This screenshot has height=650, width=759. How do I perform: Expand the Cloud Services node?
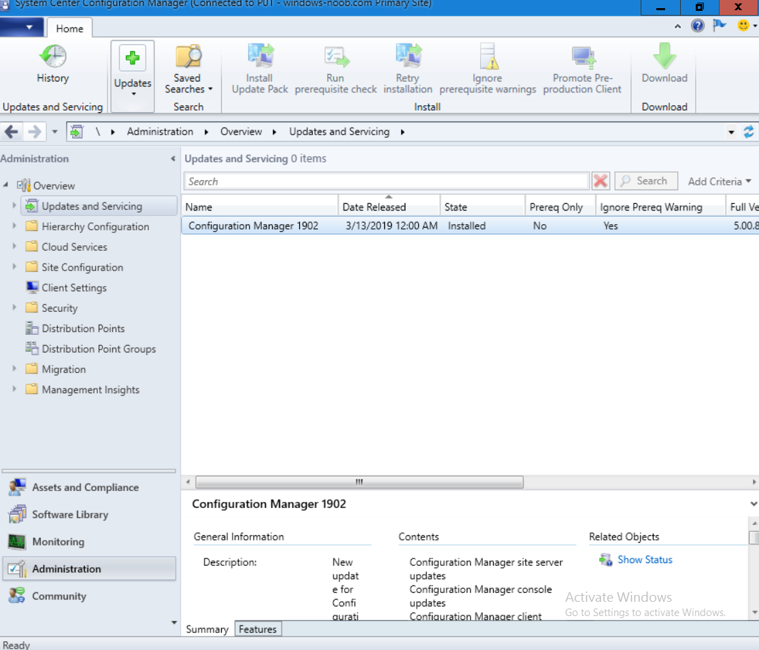point(14,247)
